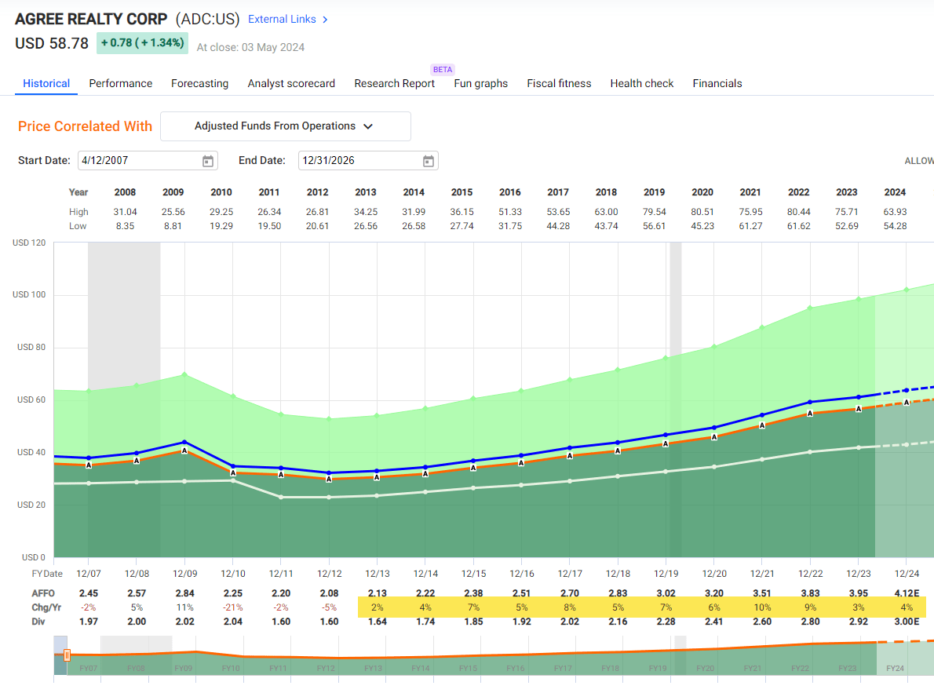Screen dimensions: 934x693
Task: Click the 'A' marker at 12/09 on orange line
Action: pyautogui.click(x=184, y=450)
